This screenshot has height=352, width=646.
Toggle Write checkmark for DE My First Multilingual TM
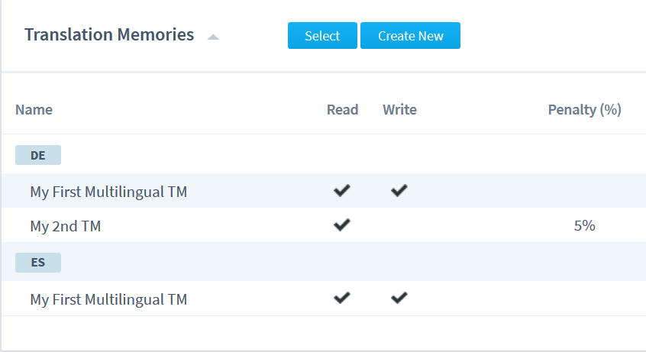coord(399,190)
